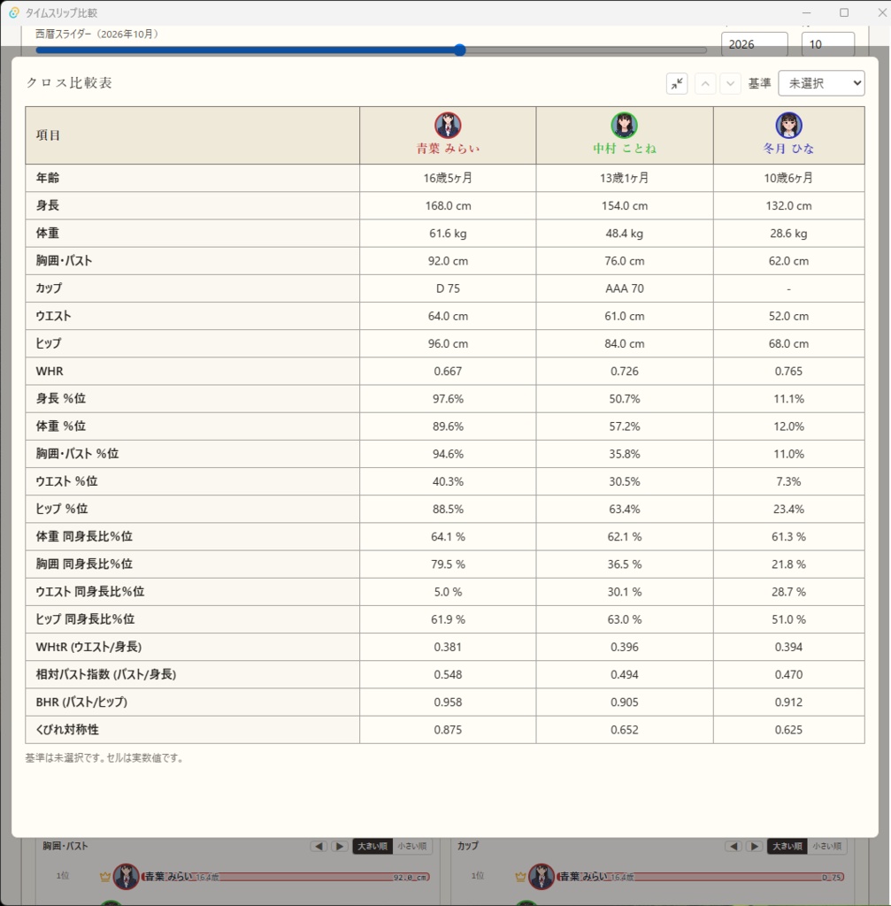This screenshot has width=891, height=906.
Task: Click the year field showing 2026
Action: [754, 44]
